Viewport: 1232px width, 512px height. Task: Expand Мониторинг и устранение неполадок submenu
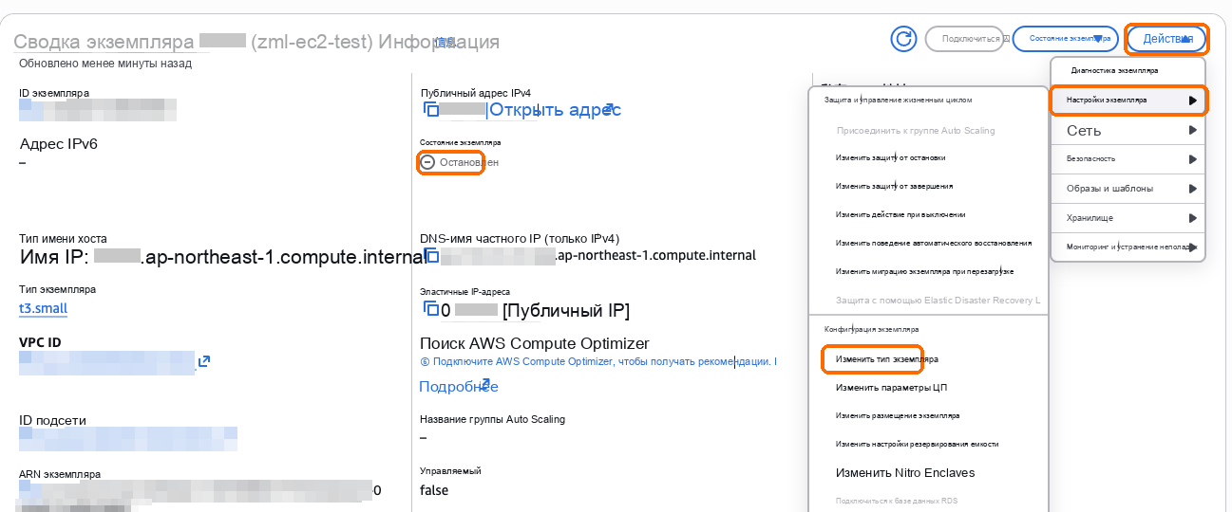[x=1128, y=247]
